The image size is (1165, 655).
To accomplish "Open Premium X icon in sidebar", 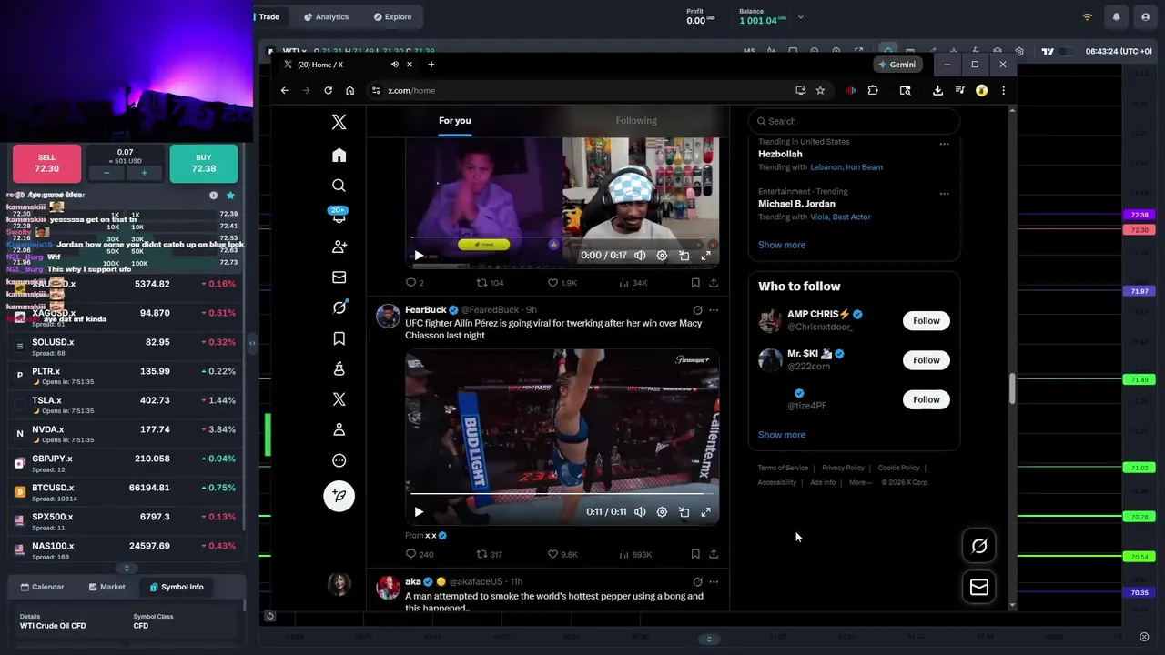I will 339,399.
